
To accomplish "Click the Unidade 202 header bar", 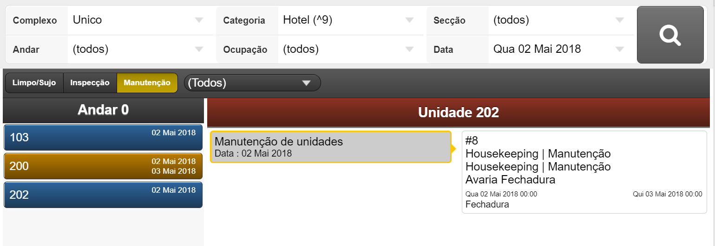I will (458, 113).
